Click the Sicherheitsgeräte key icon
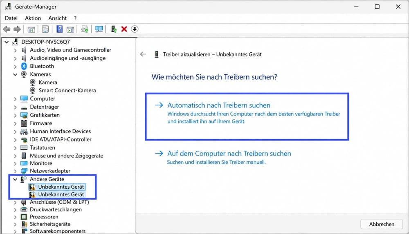This screenshot has width=409, height=234. [24, 224]
